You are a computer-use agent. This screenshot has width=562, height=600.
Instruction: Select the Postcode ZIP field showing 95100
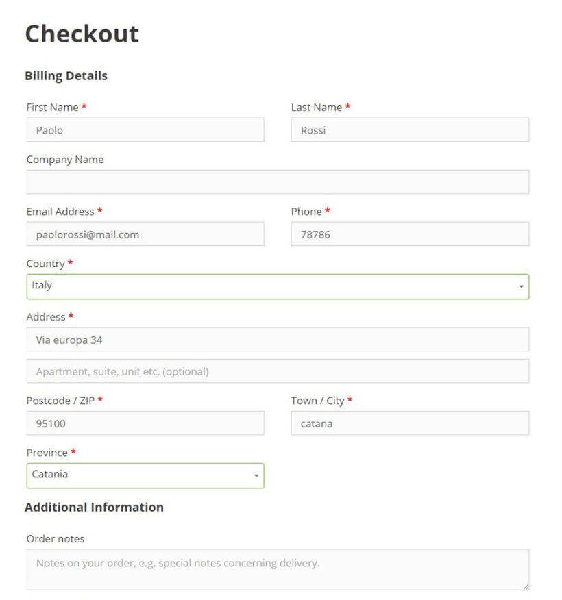pos(145,423)
